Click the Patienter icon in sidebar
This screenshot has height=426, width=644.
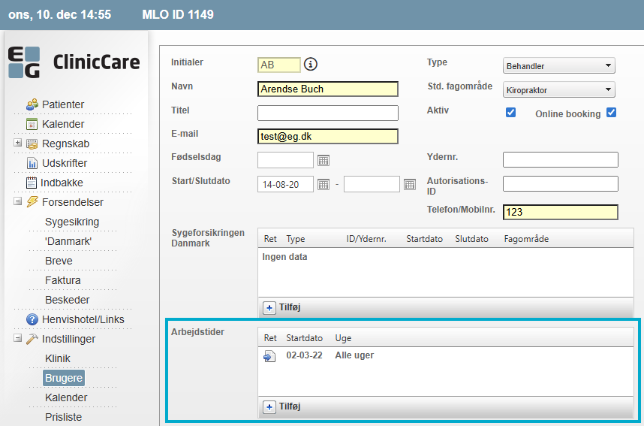pos(32,104)
